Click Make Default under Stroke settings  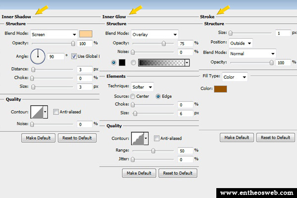coord(237,137)
